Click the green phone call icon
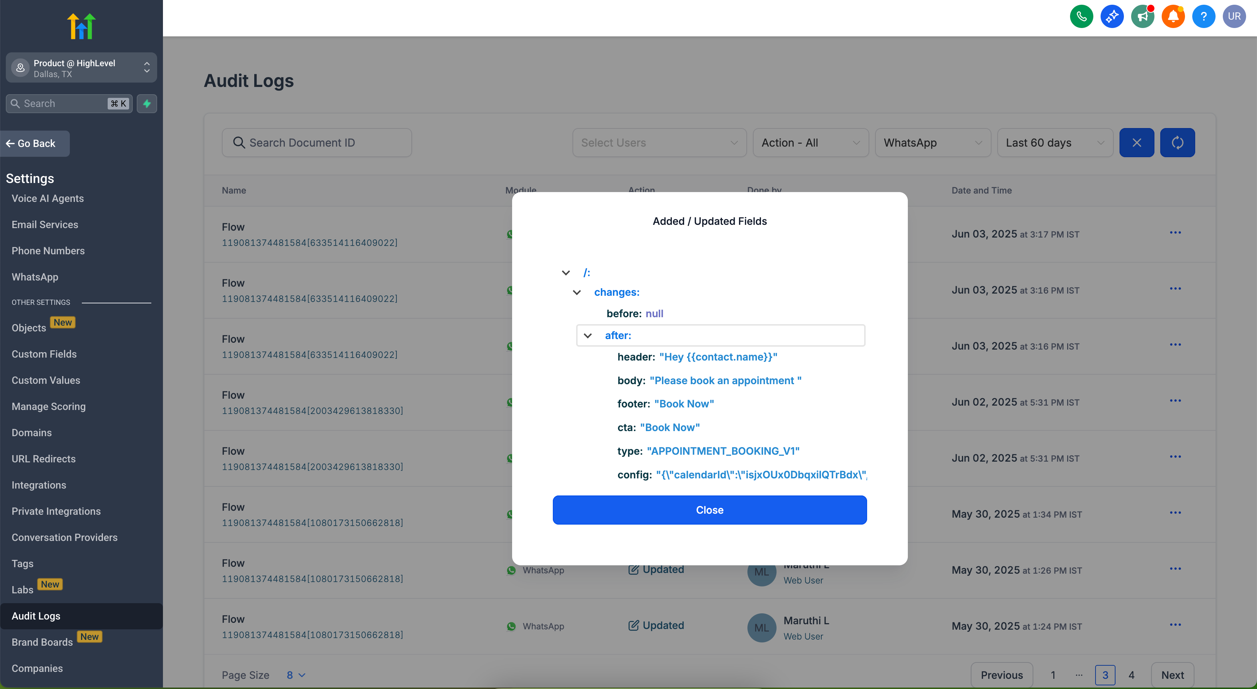1257x689 pixels. tap(1081, 17)
